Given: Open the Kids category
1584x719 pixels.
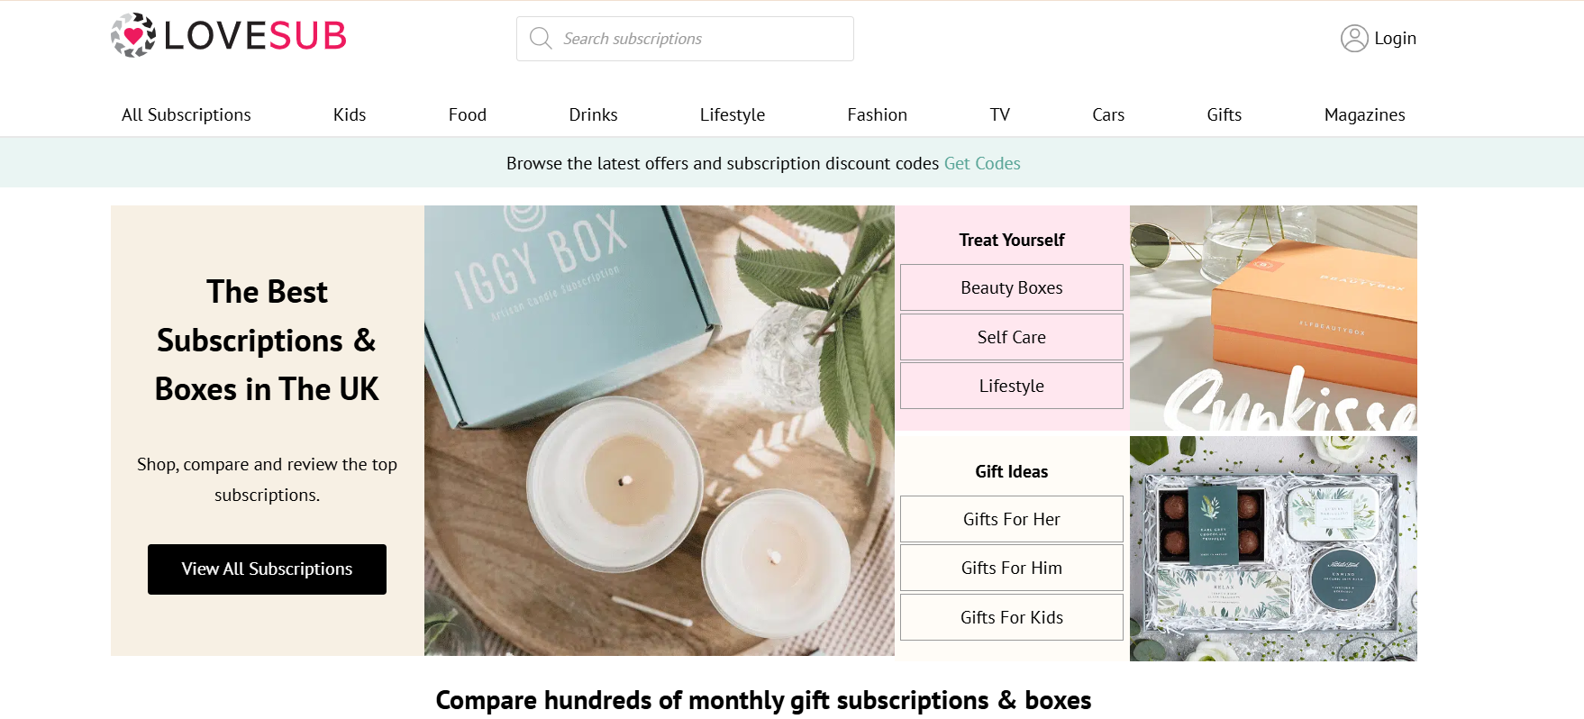Looking at the screenshot, I should 350,114.
